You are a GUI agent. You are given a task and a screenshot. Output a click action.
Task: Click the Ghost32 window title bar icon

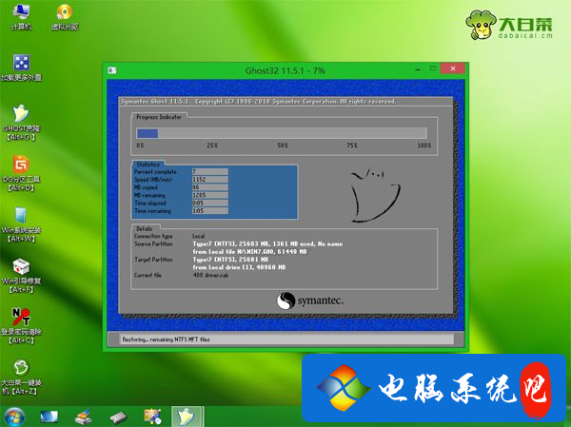click(112, 70)
